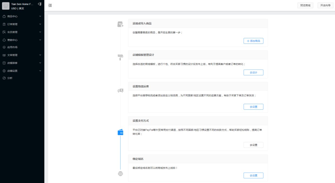Open 分析 analytics in the sidebar
Screen dimensions: 335x183
(x=10, y=78)
